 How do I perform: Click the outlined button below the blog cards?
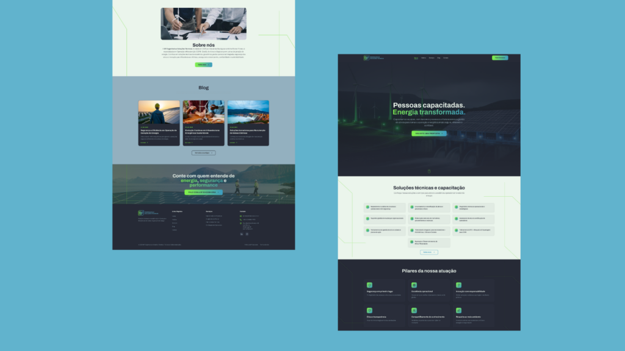pyautogui.click(x=203, y=153)
